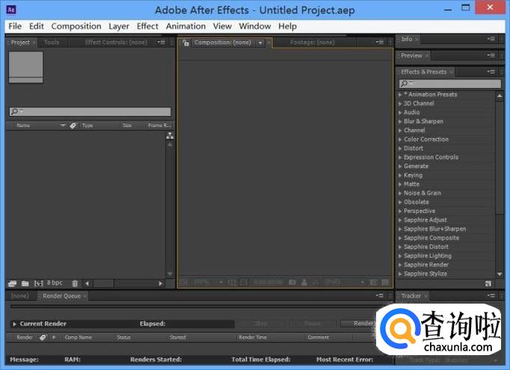Viewport: 510px width, 370px height.
Task: Click the New Composition icon in Project panel
Action: click(39, 283)
